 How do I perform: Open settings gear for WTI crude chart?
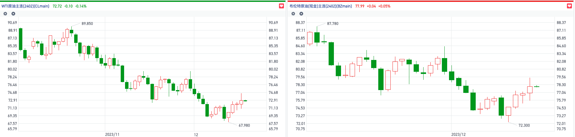[5, 14]
